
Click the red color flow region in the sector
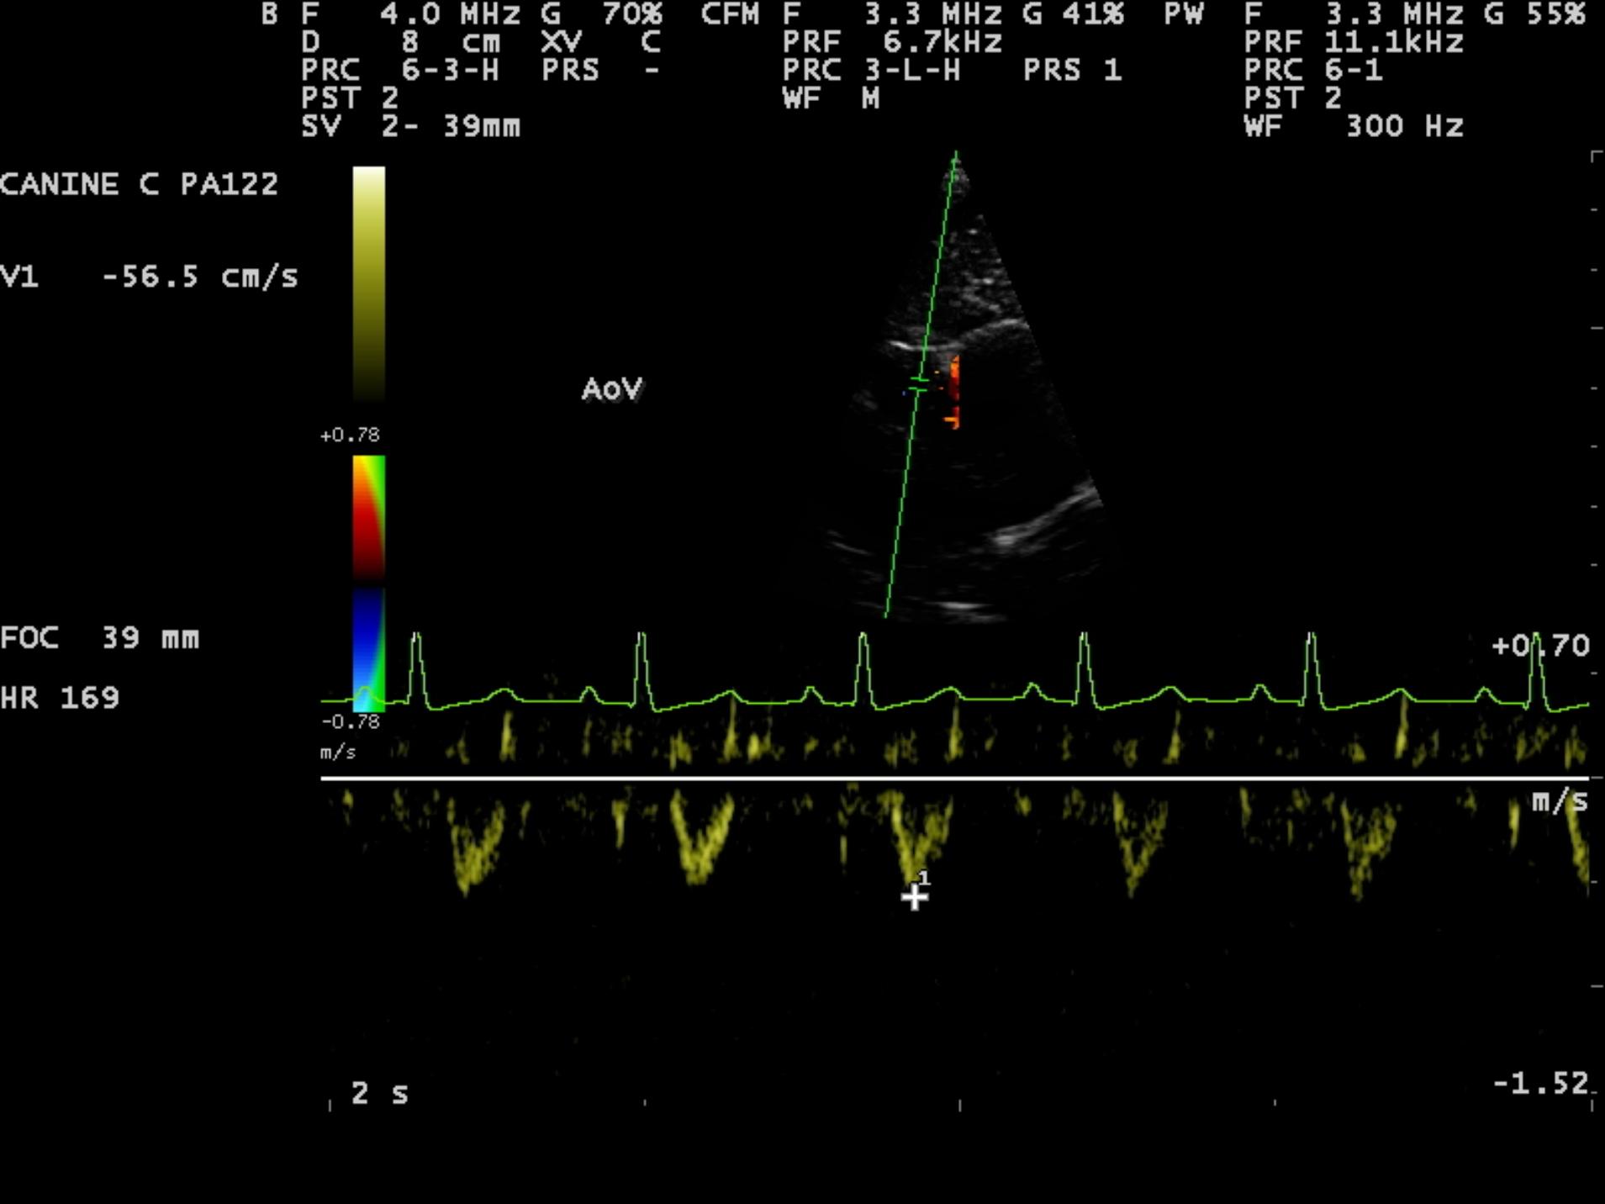954,387
